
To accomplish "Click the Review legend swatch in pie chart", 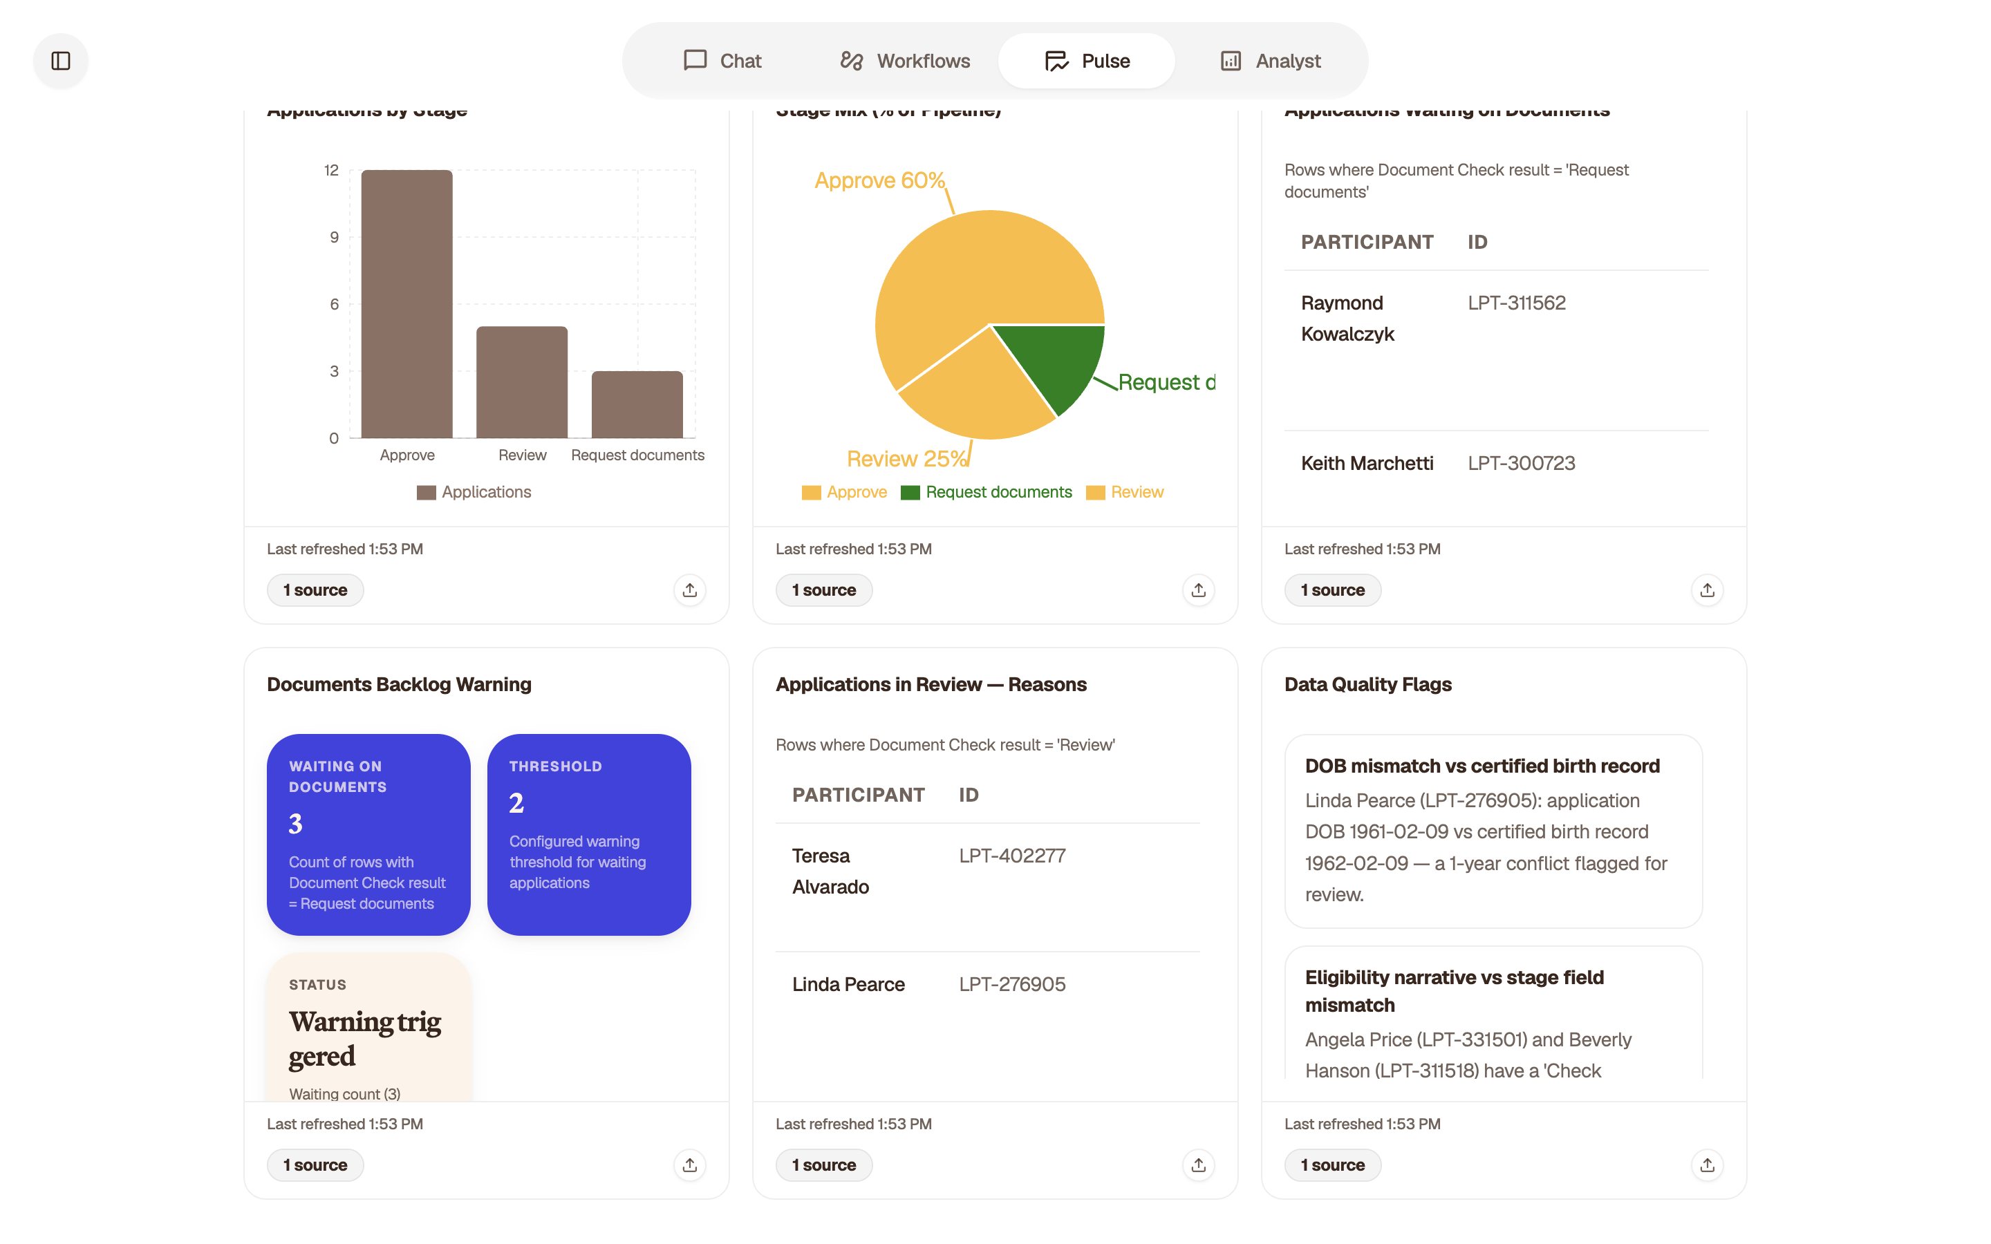I will point(1095,493).
